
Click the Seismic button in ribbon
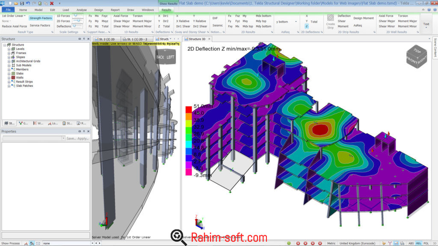(218, 25)
